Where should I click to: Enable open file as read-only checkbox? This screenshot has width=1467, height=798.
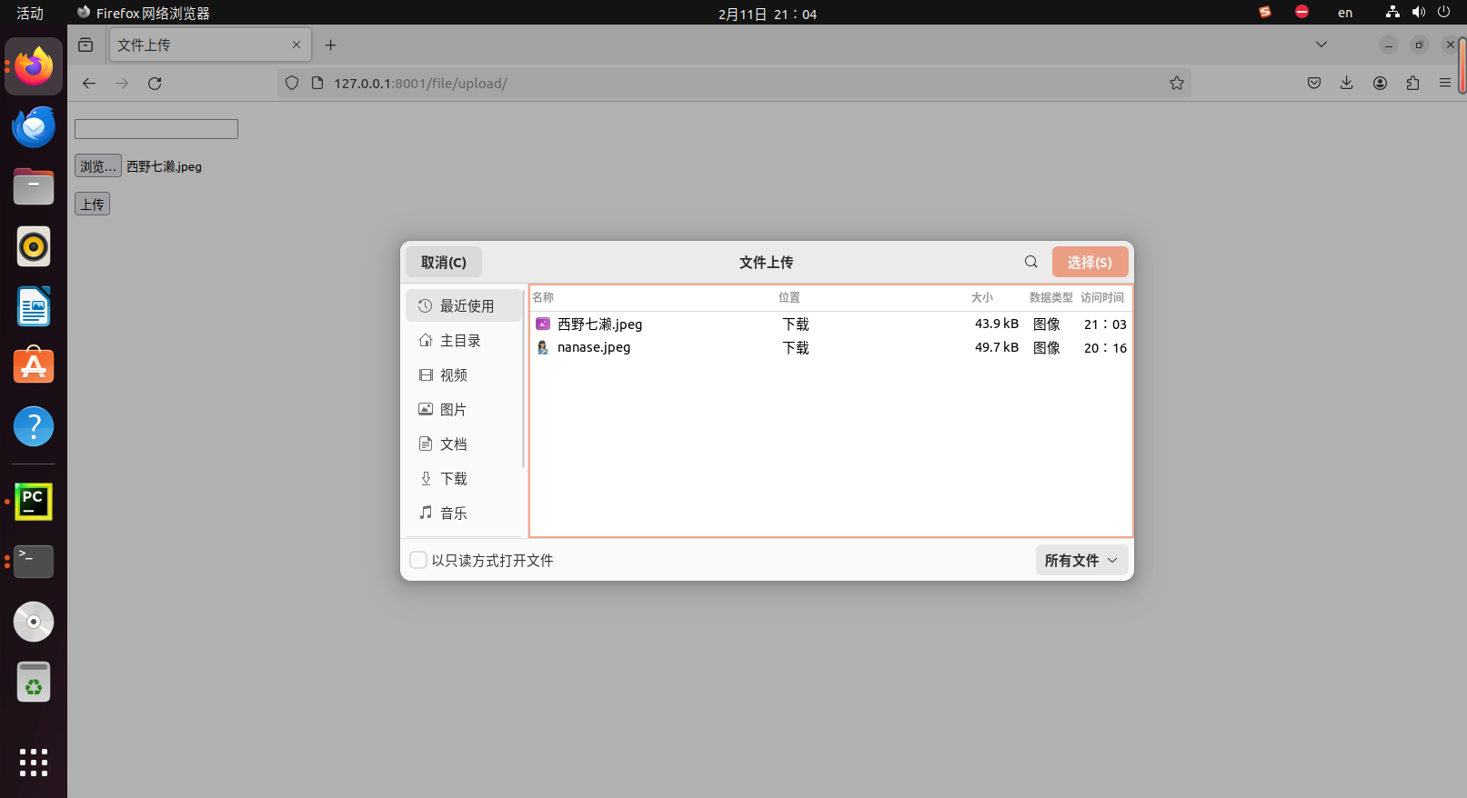coord(418,560)
